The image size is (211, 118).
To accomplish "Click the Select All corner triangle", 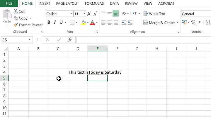I will coord(6,48).
